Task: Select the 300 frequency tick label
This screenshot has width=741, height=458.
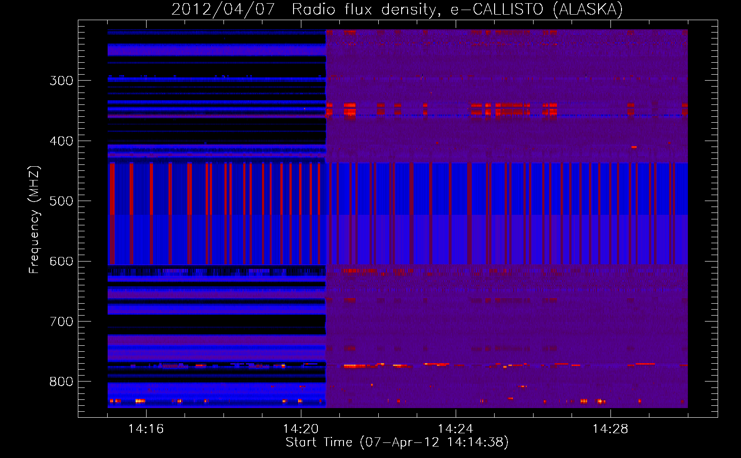Action: (x=61, y=81)
